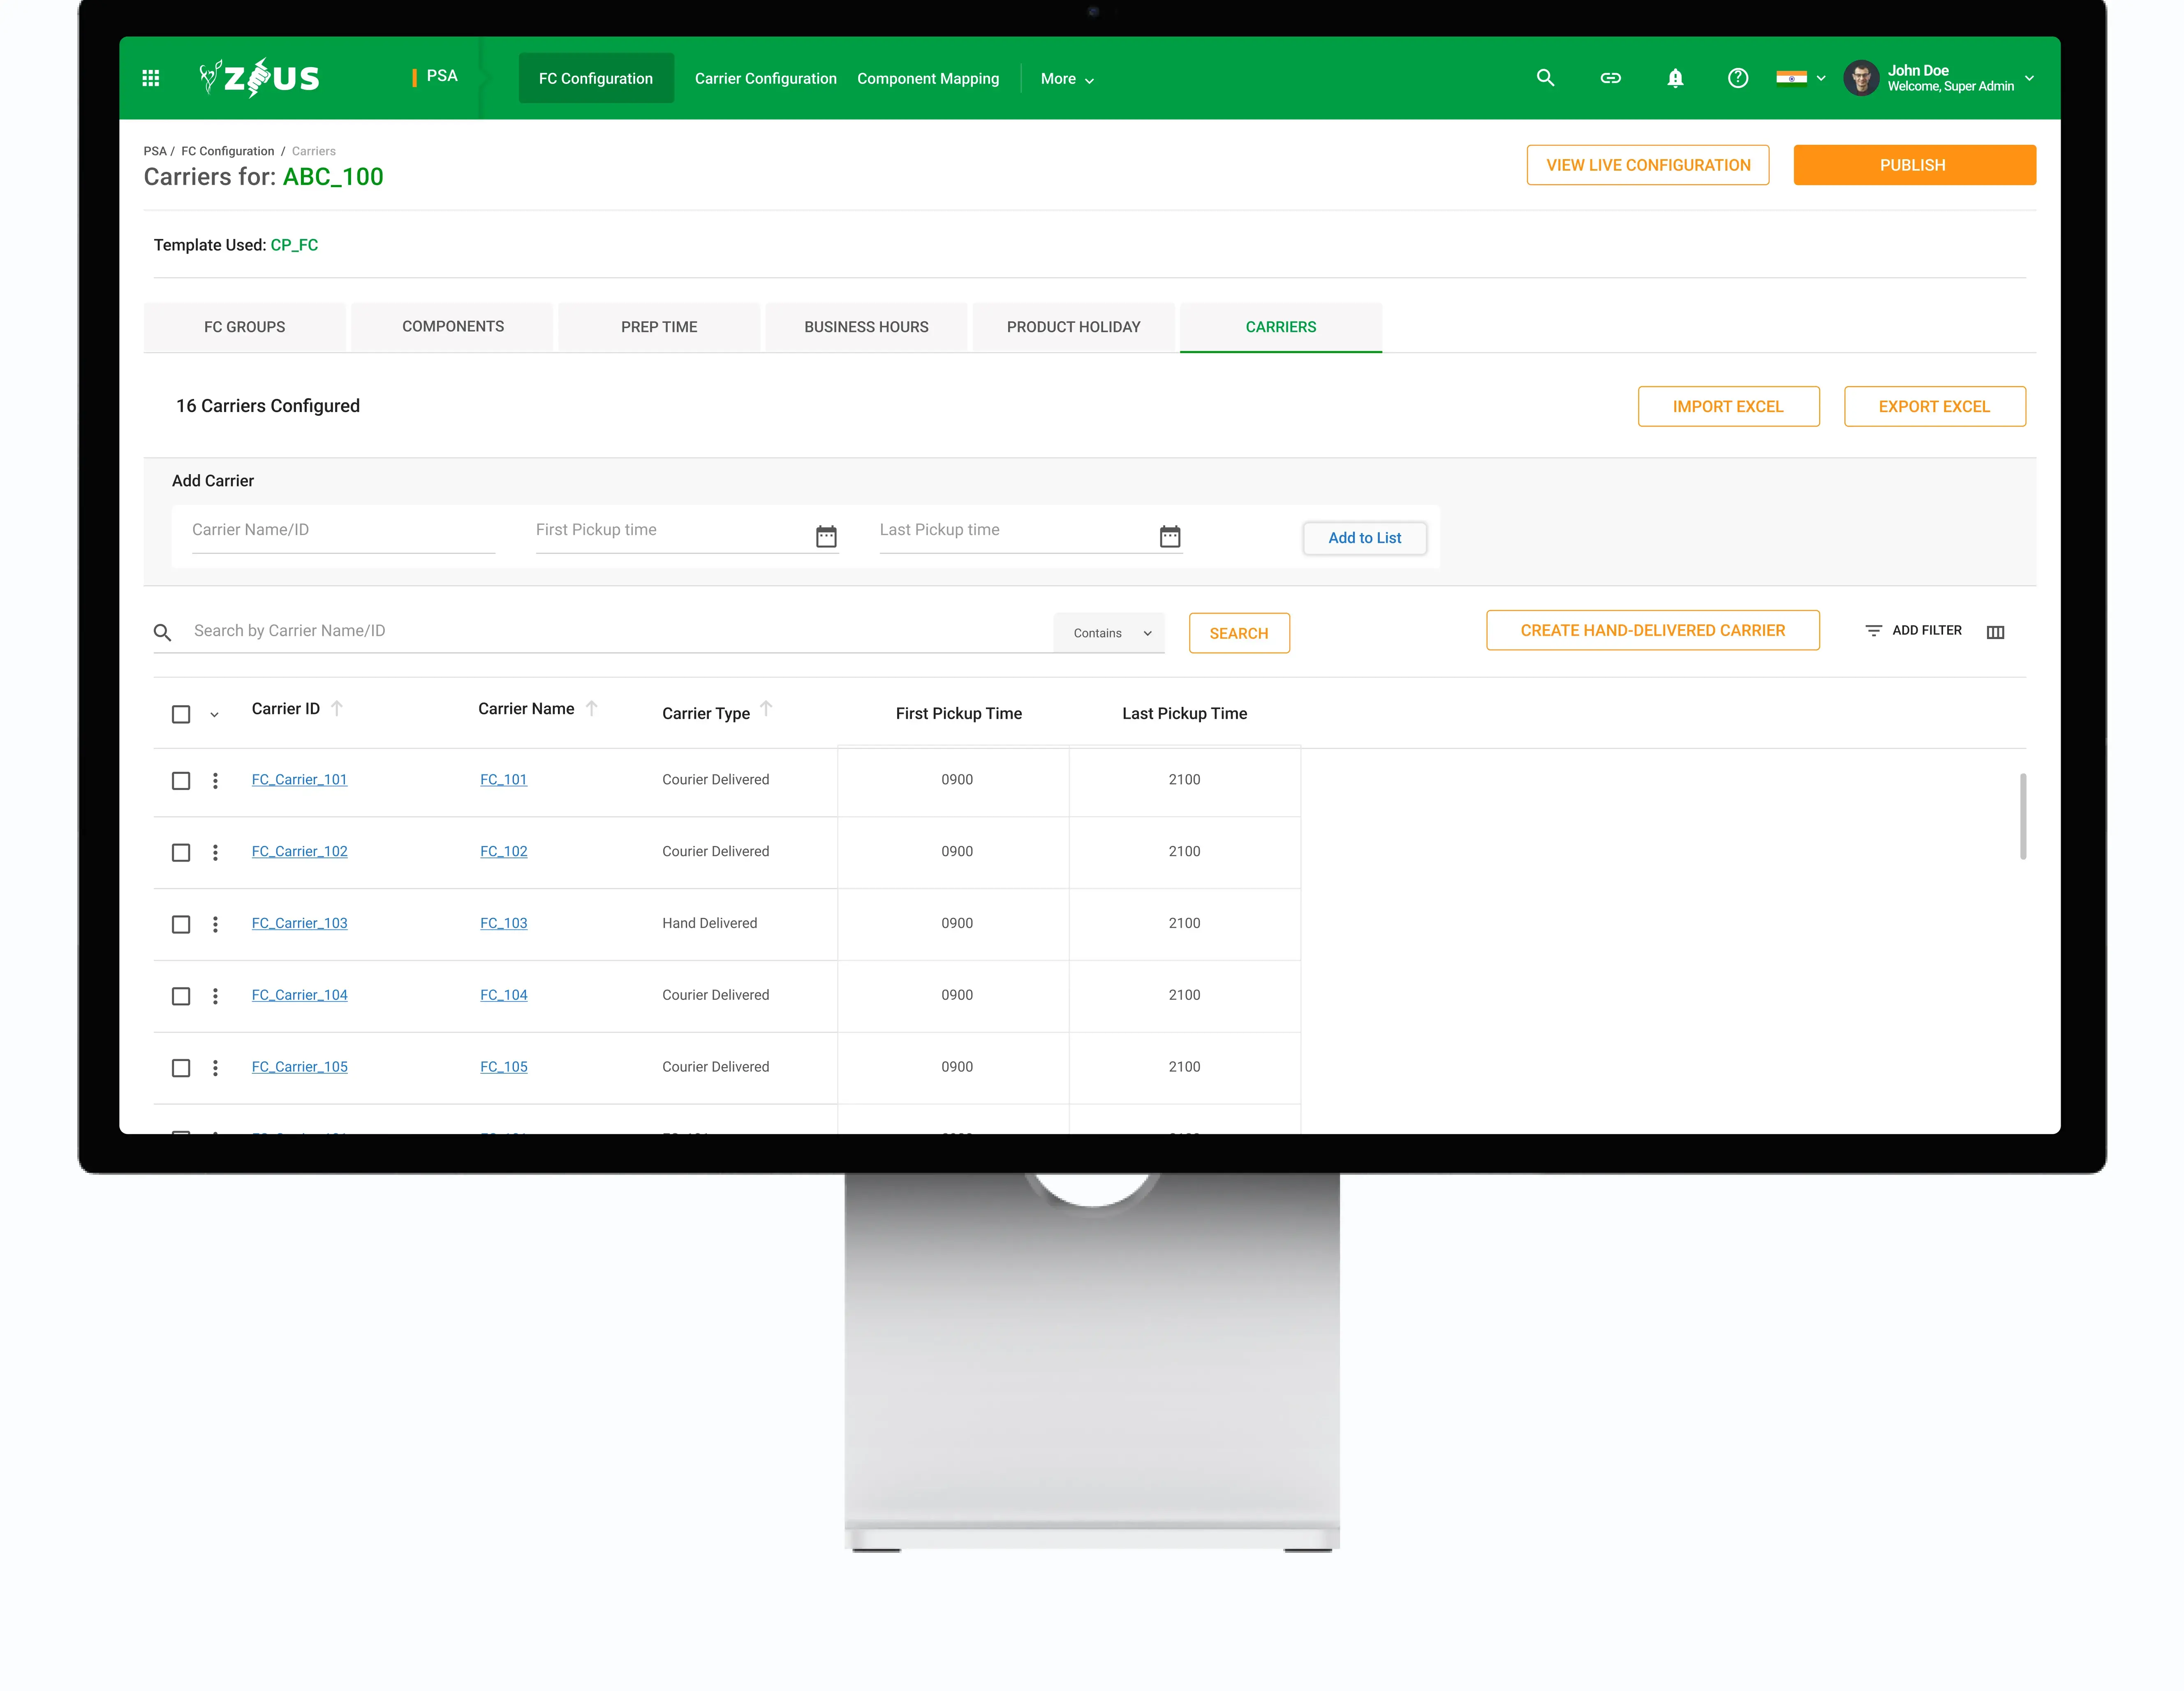Switch to the PSA module
This screenshot has width=2184, height=1691.
tap(441, 76)
